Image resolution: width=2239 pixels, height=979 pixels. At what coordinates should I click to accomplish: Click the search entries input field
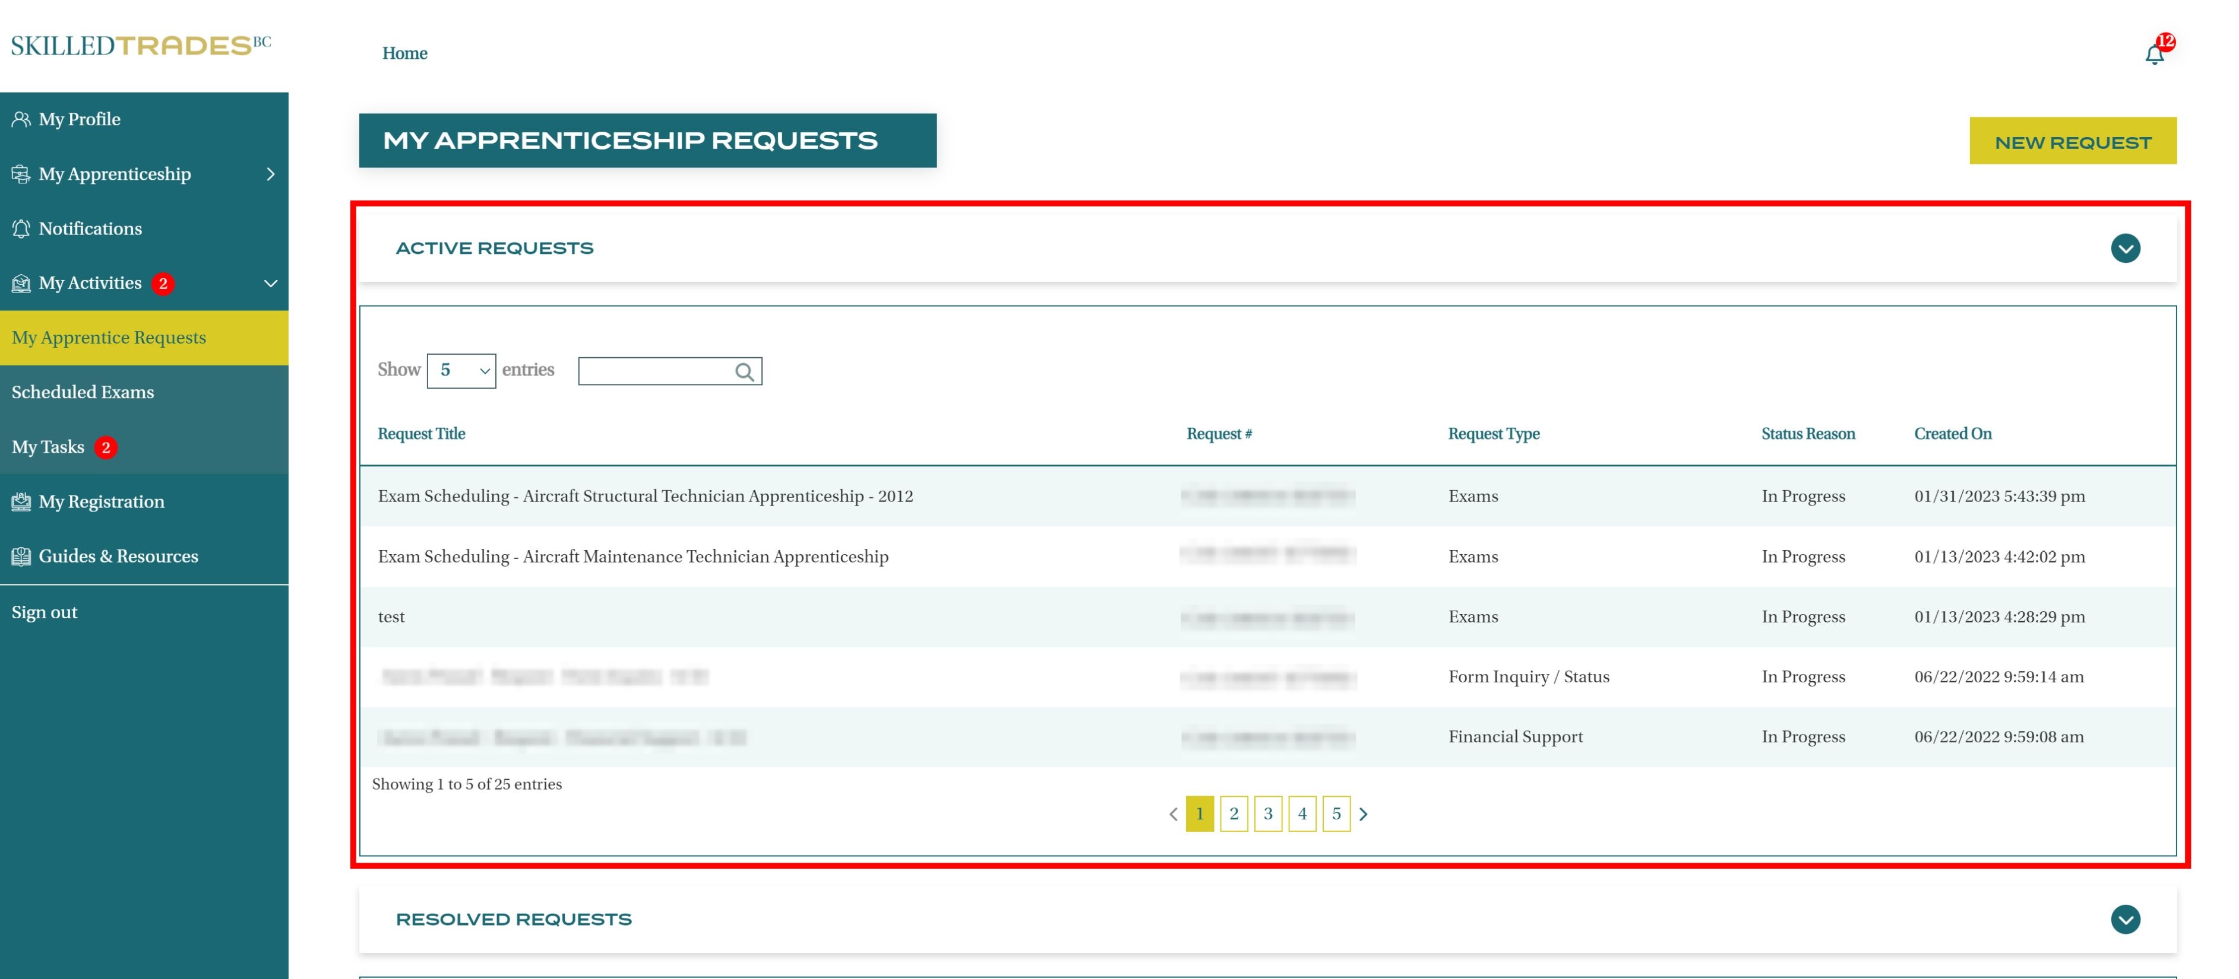[655, 371]
